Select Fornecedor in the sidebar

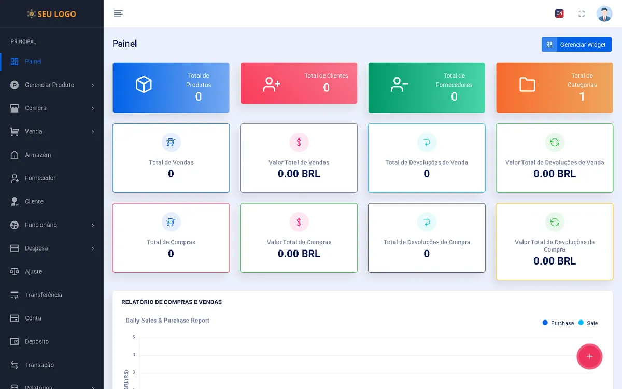pos(40,178)
